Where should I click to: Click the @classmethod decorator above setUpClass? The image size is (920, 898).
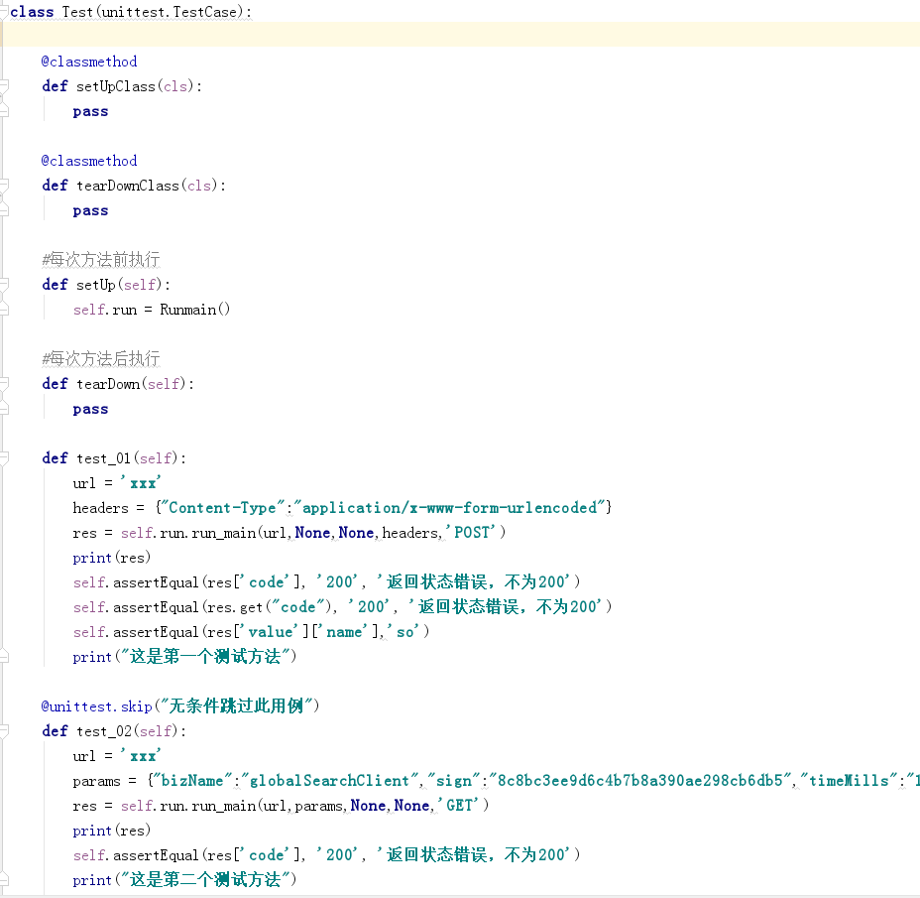click(89, 62)
